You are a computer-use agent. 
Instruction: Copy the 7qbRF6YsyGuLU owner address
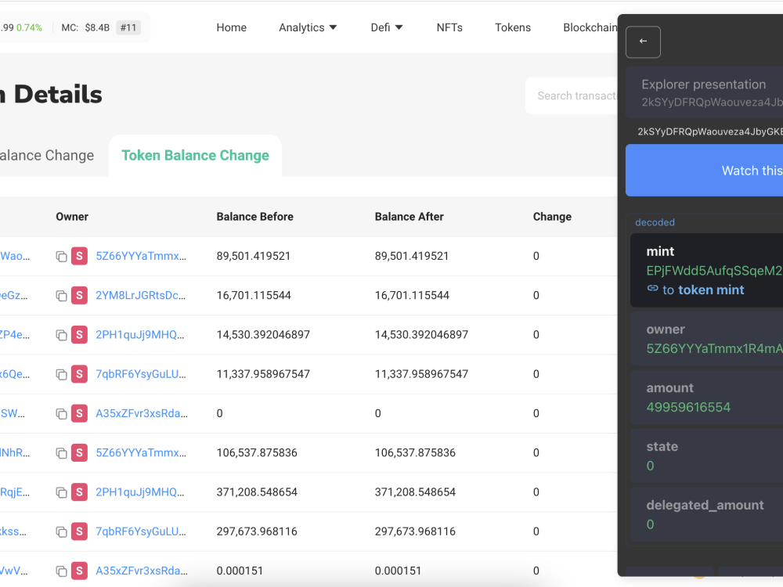(x=61, y=373)
